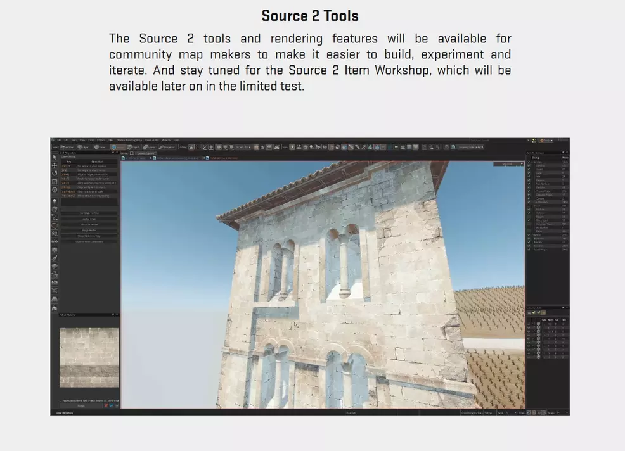Activate the Scale tool
The width and height of the screenshot is (625, 451).
click(x=55, y=182)
